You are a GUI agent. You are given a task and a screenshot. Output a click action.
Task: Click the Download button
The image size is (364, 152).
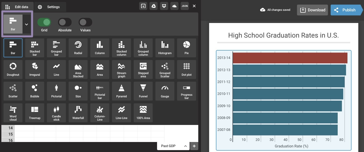pyautogui.click(x=312, y=10)
